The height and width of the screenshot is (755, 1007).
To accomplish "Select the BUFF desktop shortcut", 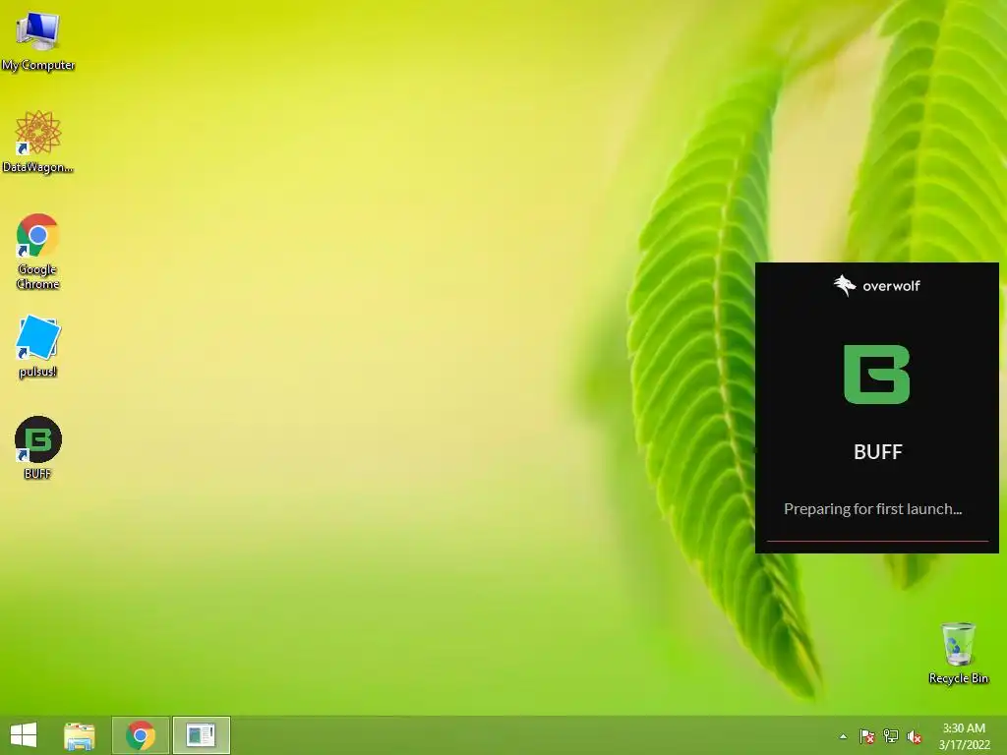I will (38, 447).
